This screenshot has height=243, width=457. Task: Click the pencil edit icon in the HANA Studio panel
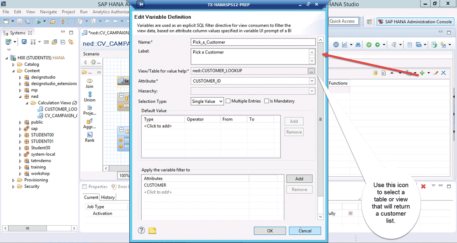[436, 73]
